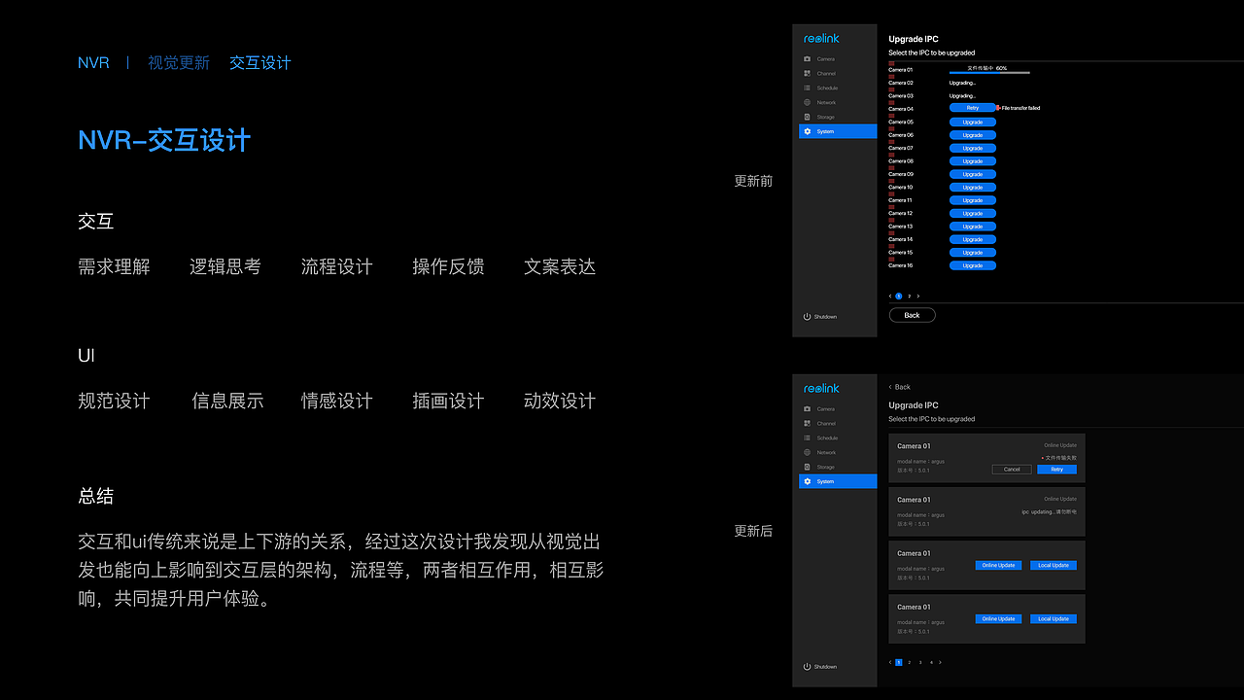
Task: Click Shutdown power icon in the 更新前 mockup
Action: click(808, 317)
